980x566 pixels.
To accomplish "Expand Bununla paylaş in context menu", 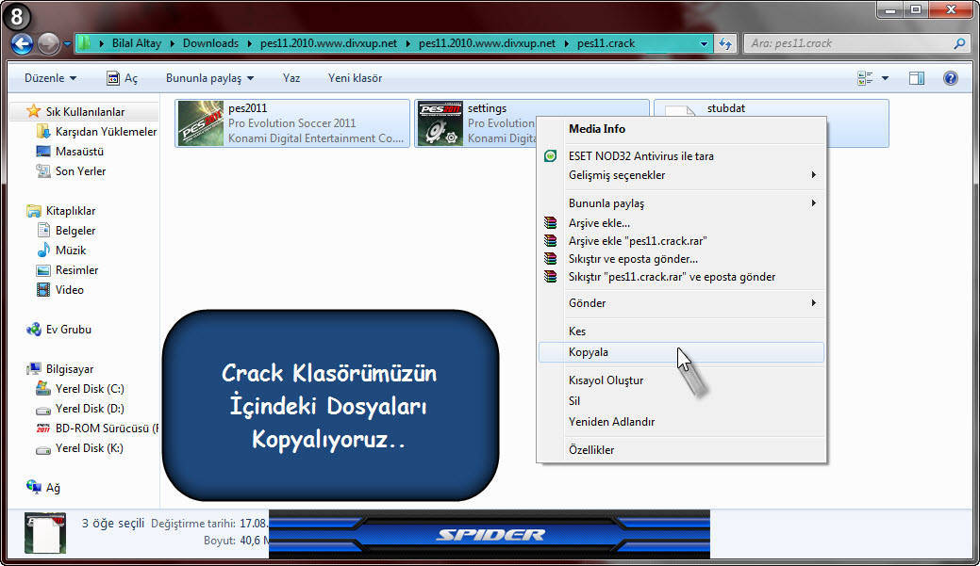I will 681,203.
